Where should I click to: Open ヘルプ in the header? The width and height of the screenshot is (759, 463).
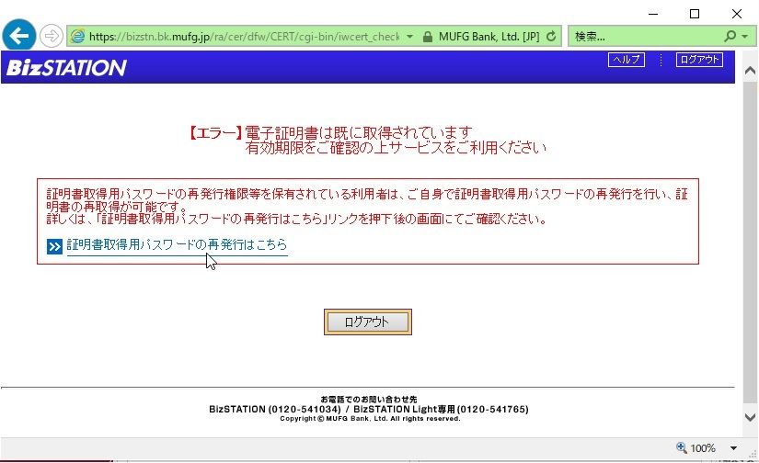coord(627,60)
